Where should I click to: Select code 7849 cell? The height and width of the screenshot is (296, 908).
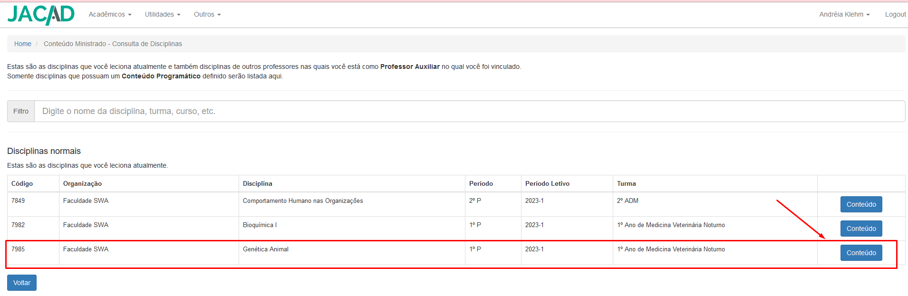[x=33, y=204]
